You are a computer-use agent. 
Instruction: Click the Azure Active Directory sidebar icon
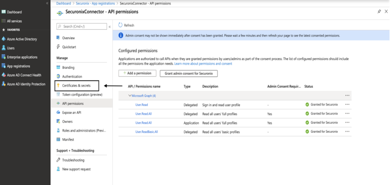pyautogui.click(x=4, y=38)
